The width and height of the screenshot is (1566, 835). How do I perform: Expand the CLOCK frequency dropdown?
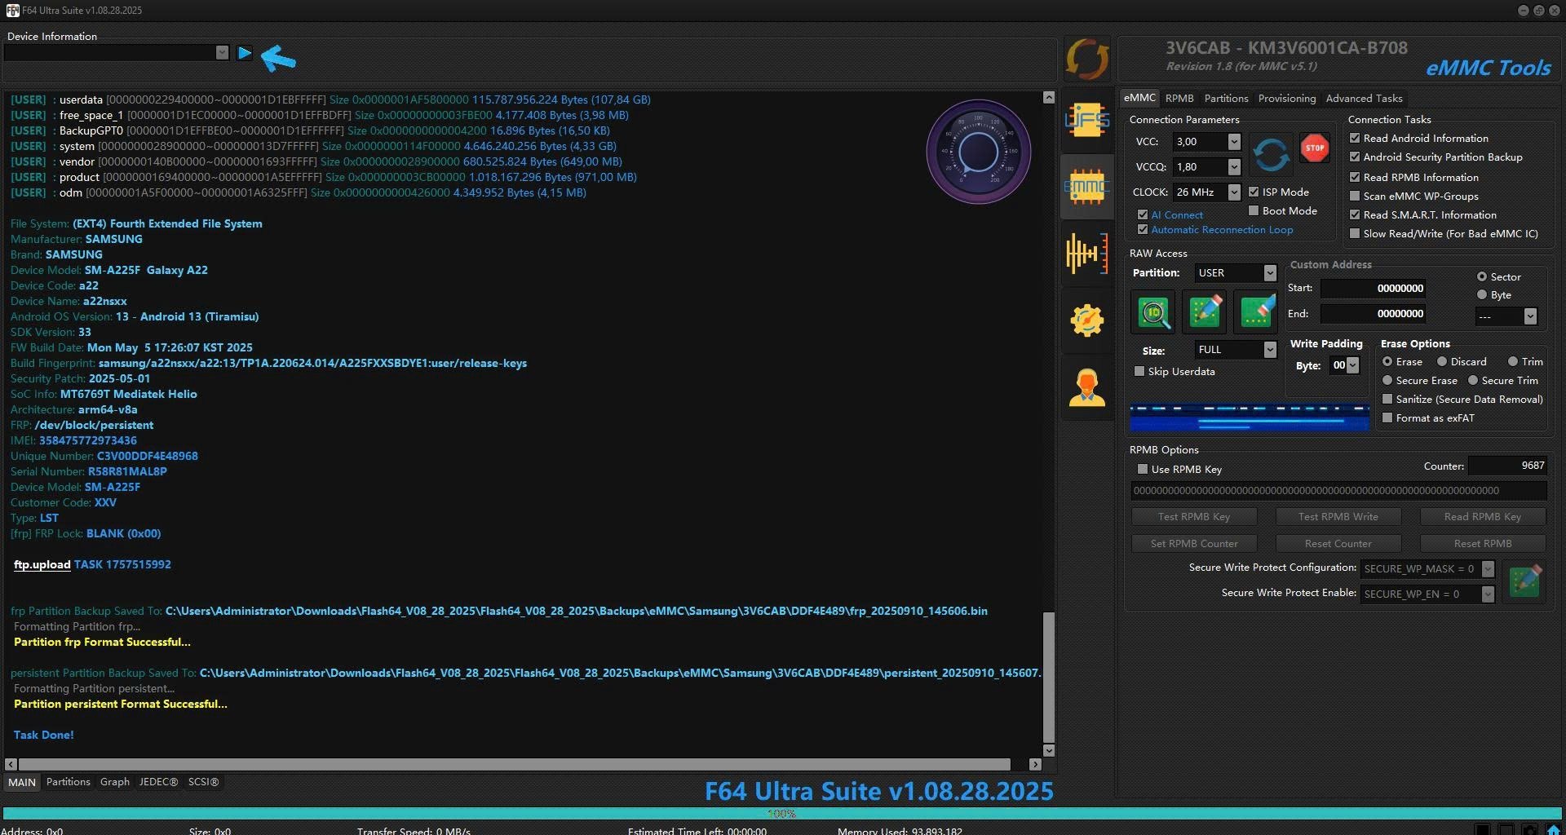coord(1234,192)
